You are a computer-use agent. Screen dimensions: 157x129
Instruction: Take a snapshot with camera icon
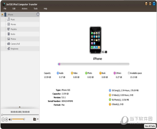35,119
